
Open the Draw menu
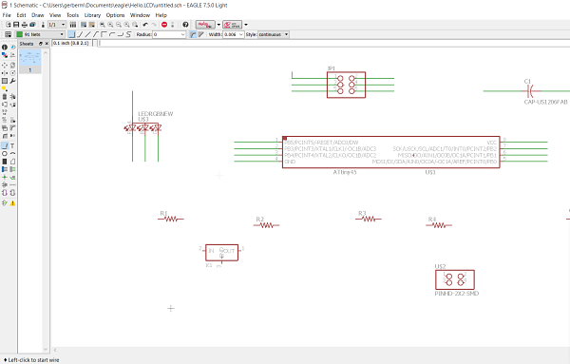37,15
